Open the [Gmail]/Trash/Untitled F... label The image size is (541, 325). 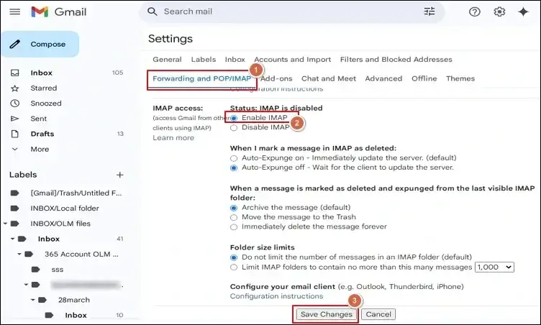coord(76,193)
